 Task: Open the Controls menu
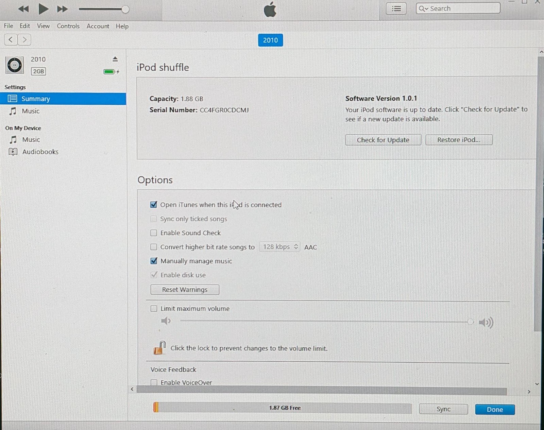68,26
